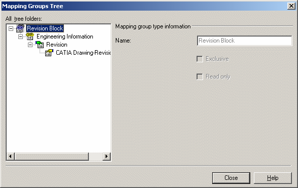Select the Revision Block tree item
Screen dimensions: 298x188
(45, 28)
